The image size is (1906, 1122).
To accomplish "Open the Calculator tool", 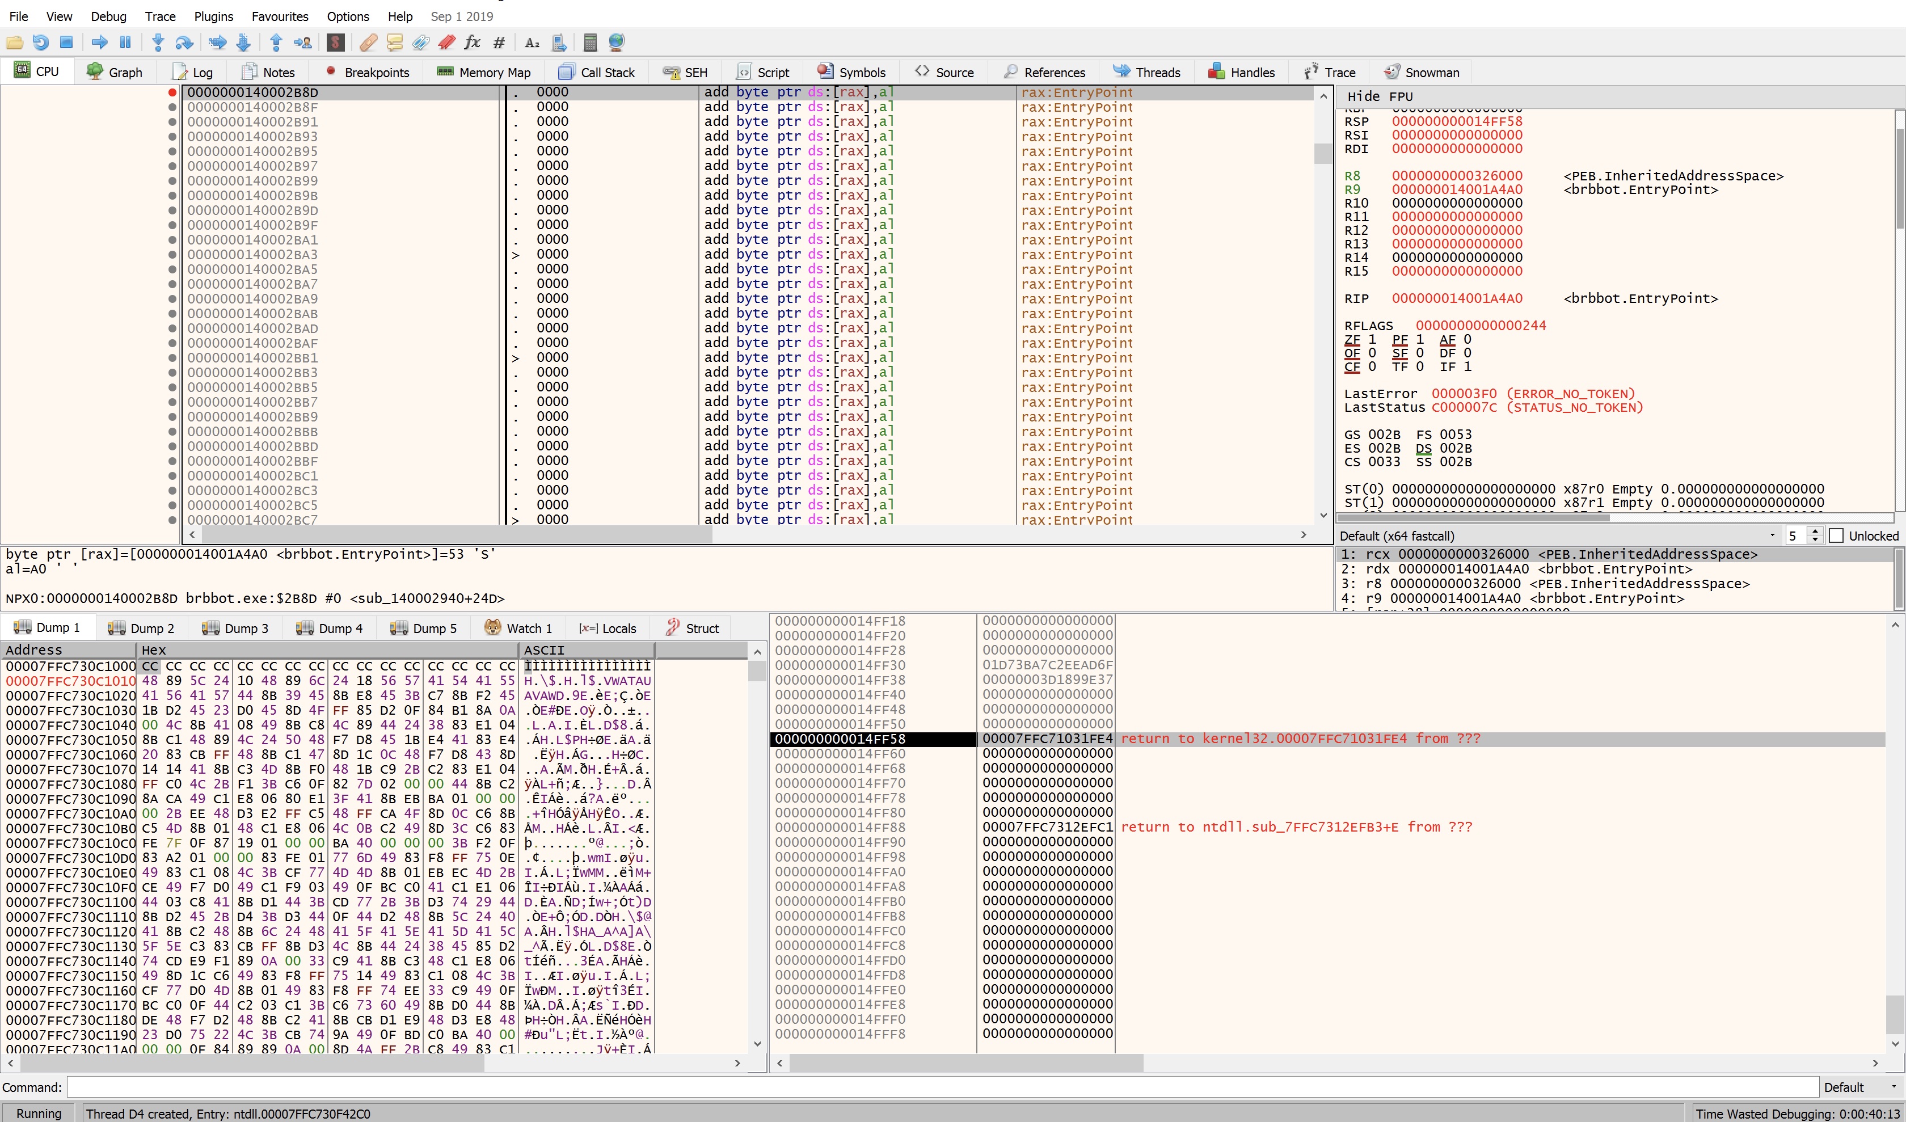I will [x=590, y=43].
